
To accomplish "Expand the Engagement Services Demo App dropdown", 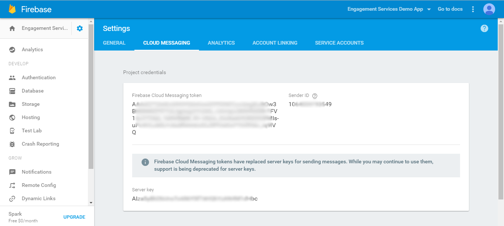I will pyautogui.click(x=389, y=9).
